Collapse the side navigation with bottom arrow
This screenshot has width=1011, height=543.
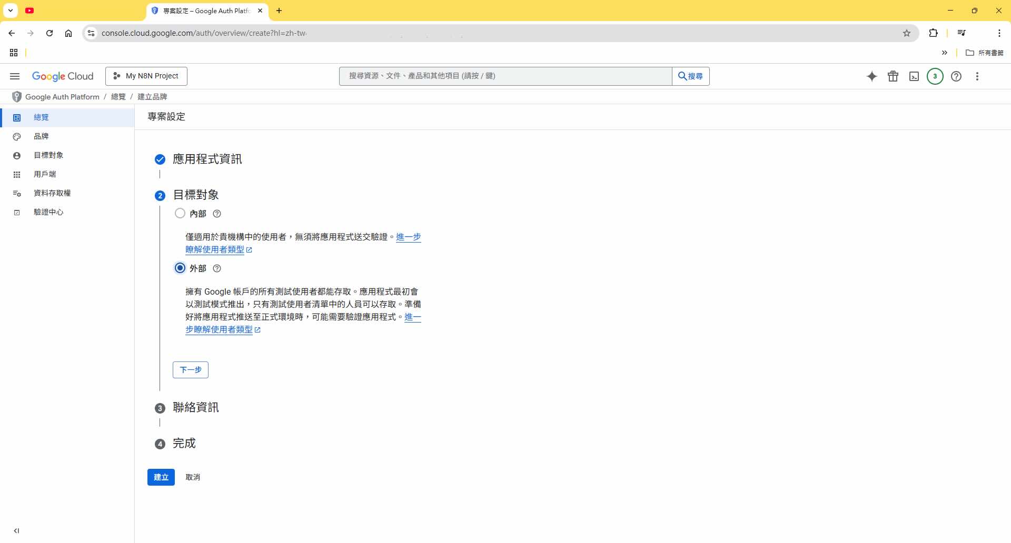[17, 530]
